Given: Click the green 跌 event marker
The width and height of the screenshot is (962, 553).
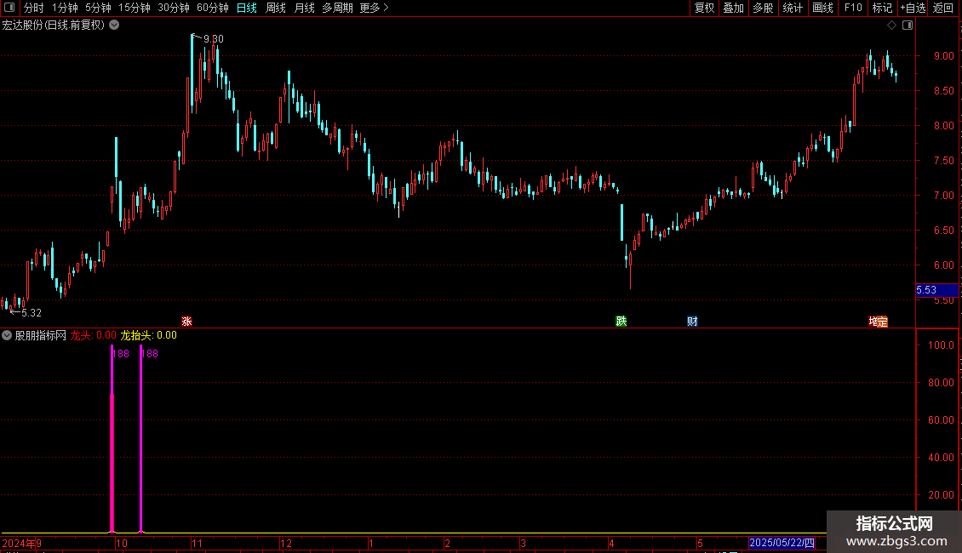Looking at the screenshot, I should coord(621,322).
